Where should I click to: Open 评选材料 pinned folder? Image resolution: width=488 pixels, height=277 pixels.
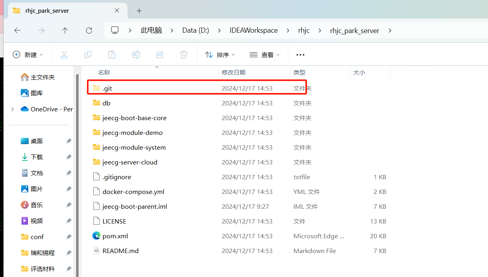coord(37,269)
